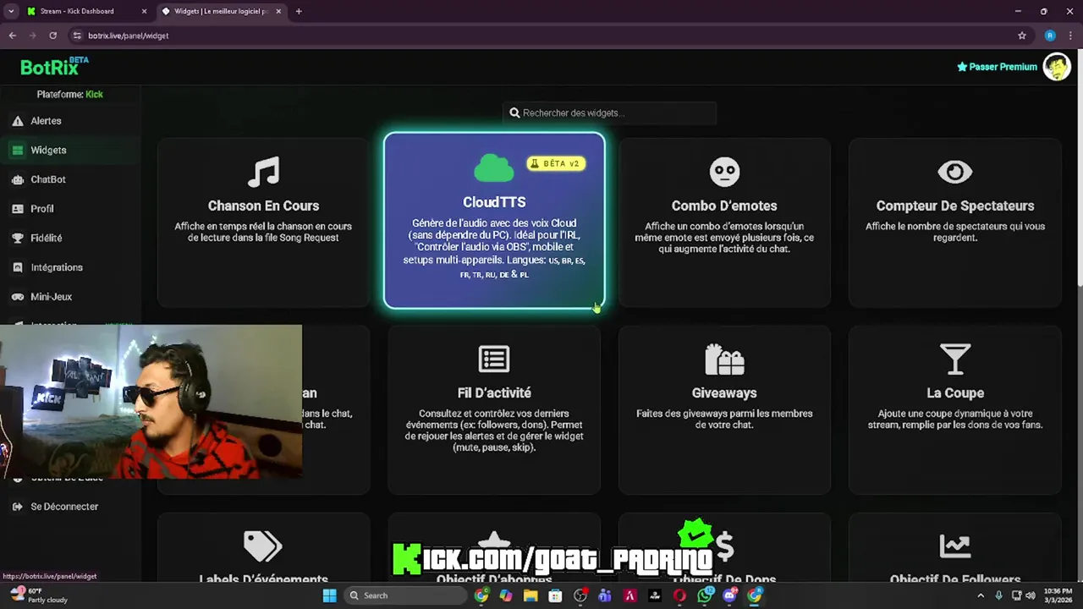This screenshot has height=609, width=1083.
Task: Reload the page
Action: pos(52,36)
